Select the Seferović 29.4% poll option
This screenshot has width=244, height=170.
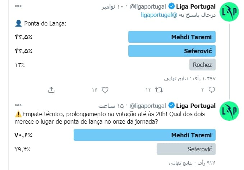[186, 149]
